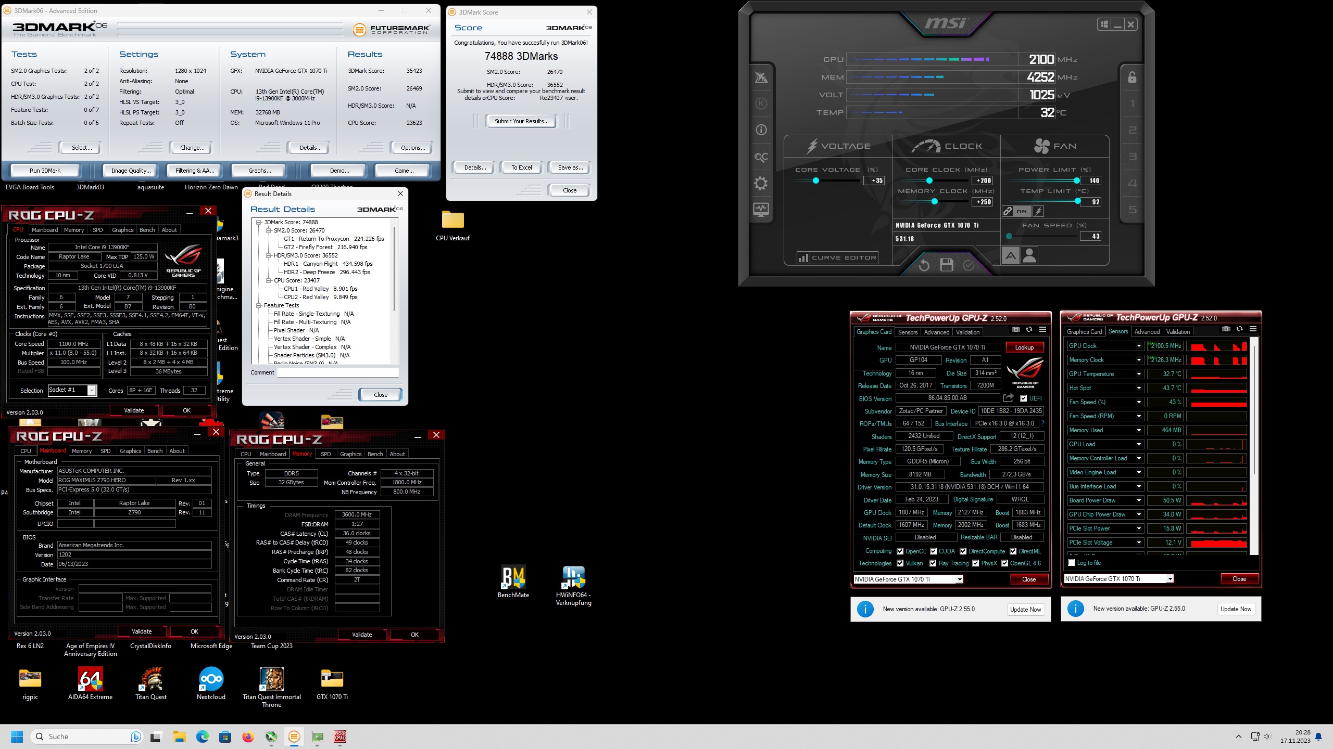1333x749 pixels.
Task: Open Afterburner information icon in sidebar
Action: pyautogui.click(x=761, y=130)
